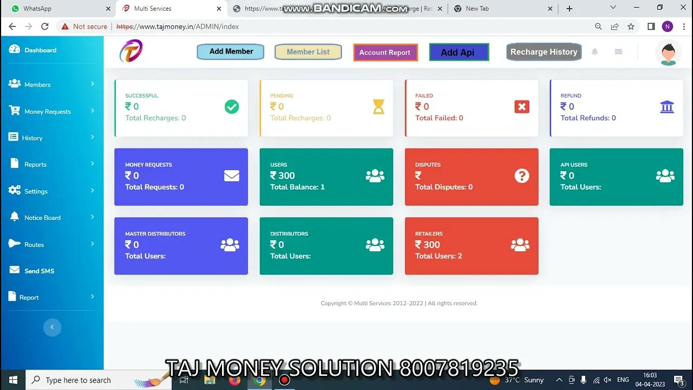Expand the Reports submenu chevron

click(93, 163)
